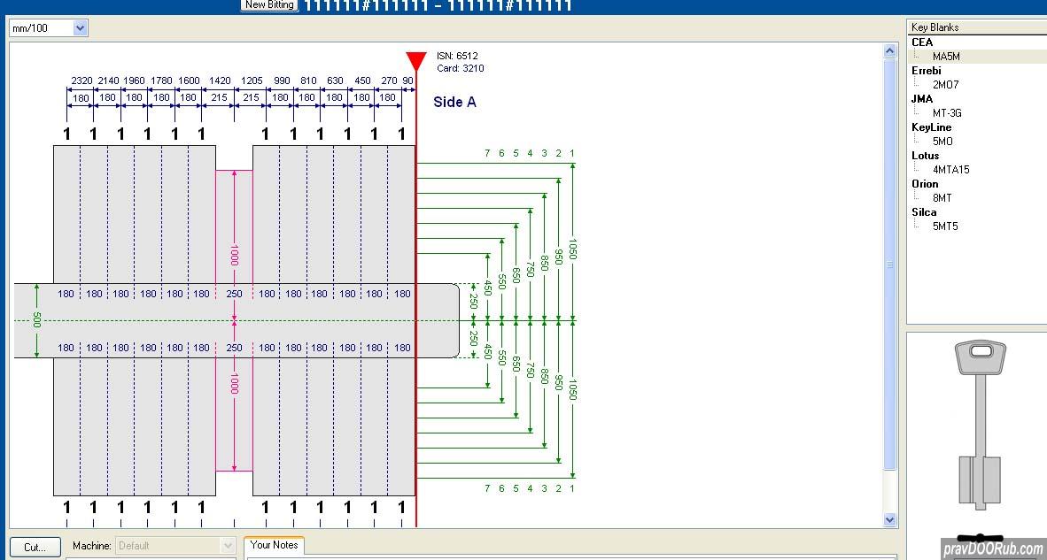
Task: Select the 5MT5 Silca key blank
Action: coord(945,226)
